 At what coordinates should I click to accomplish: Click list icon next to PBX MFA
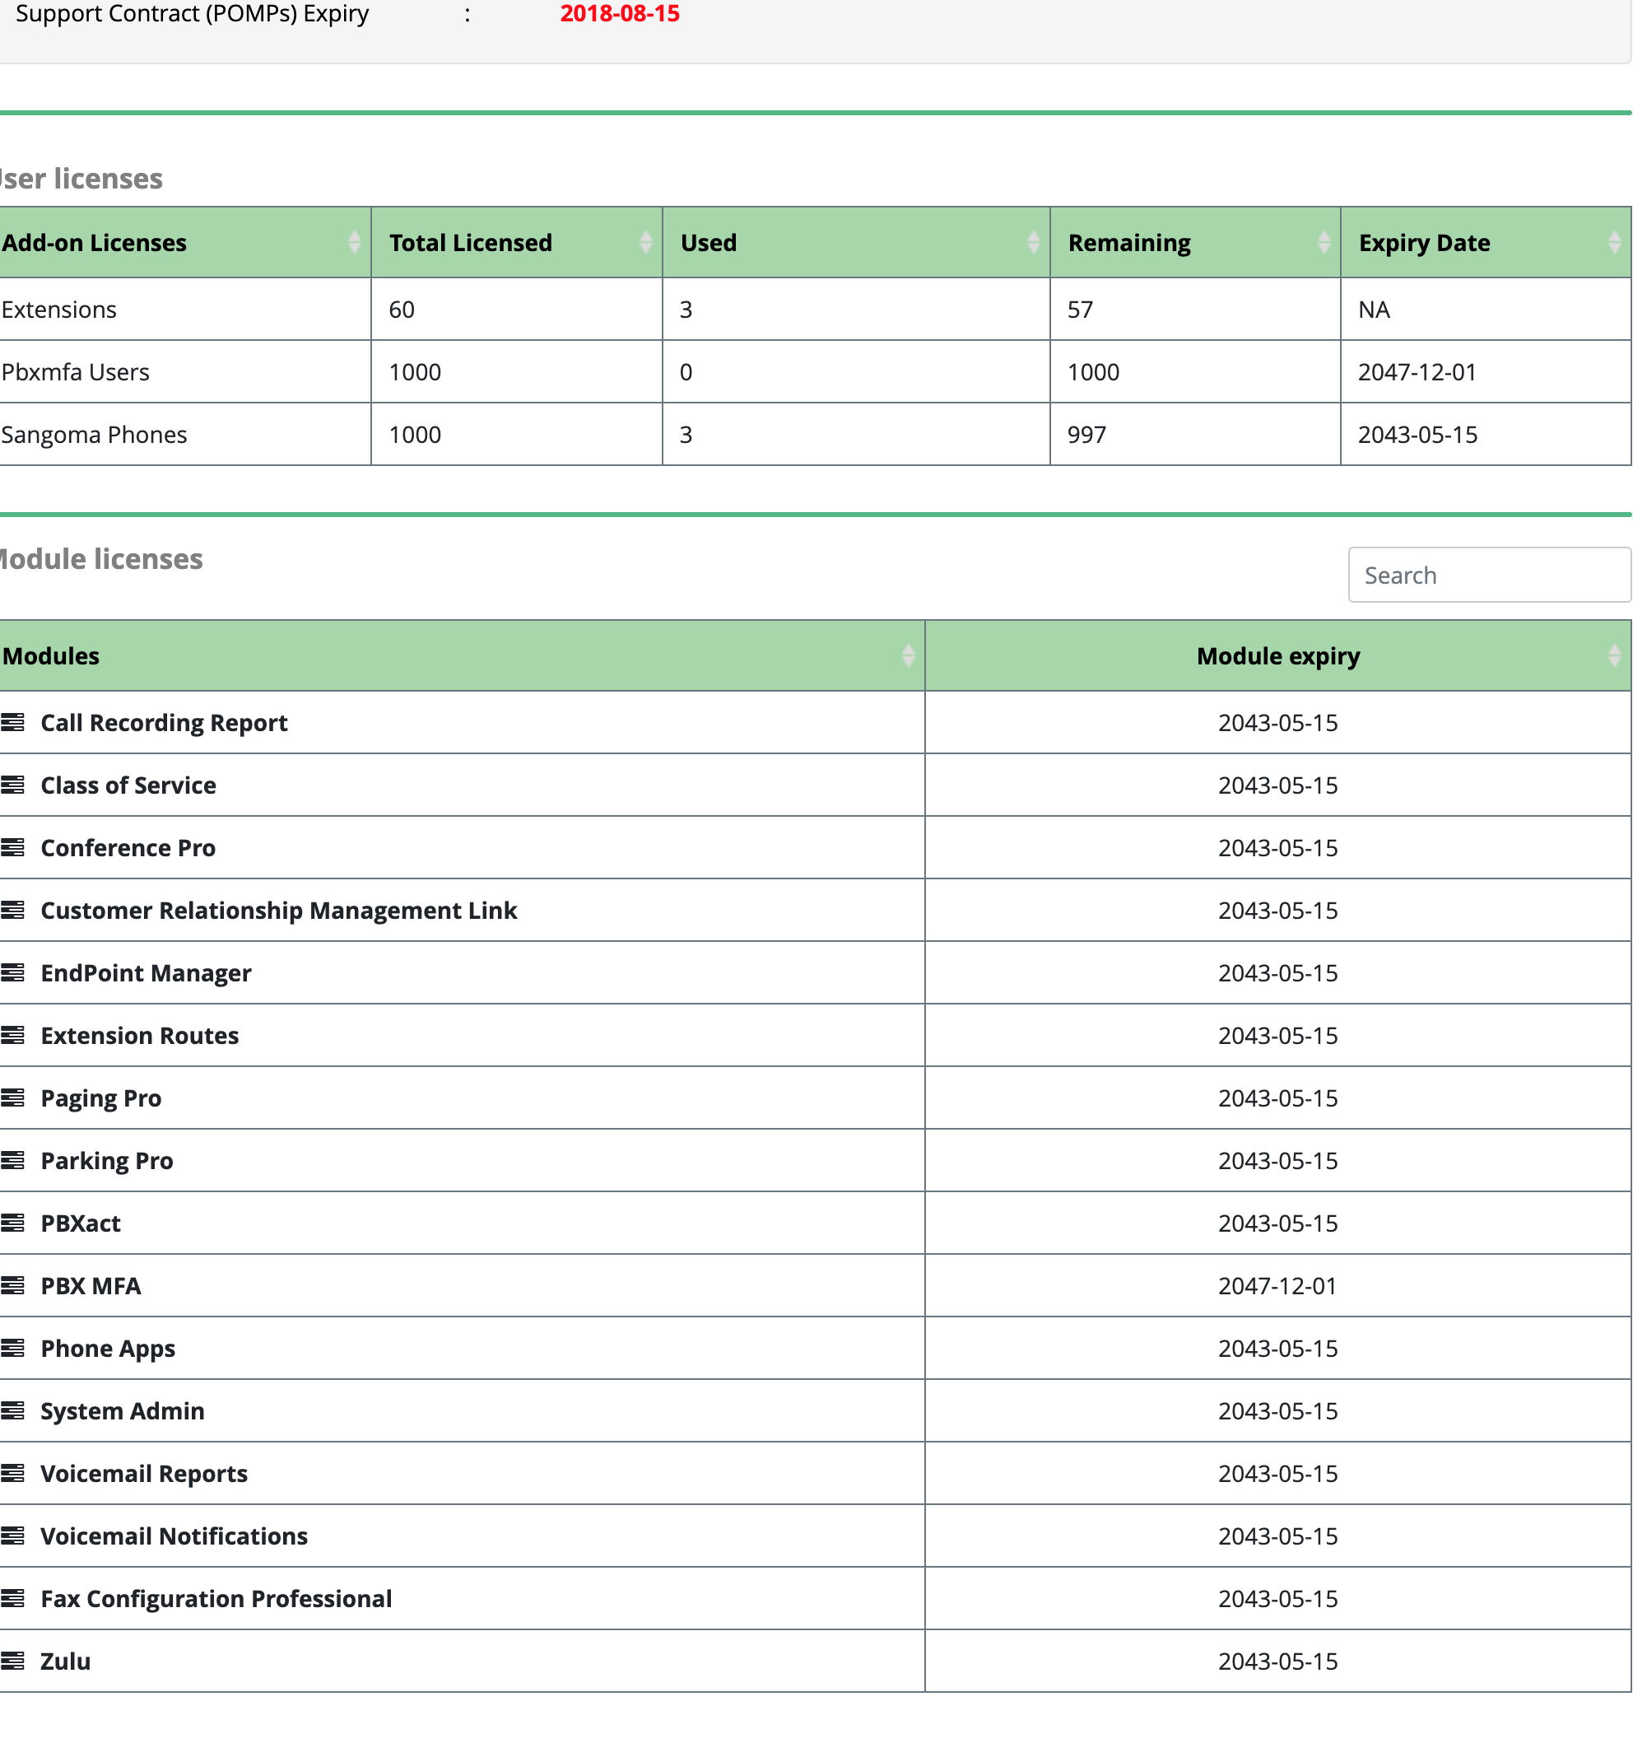[12, 1285]
